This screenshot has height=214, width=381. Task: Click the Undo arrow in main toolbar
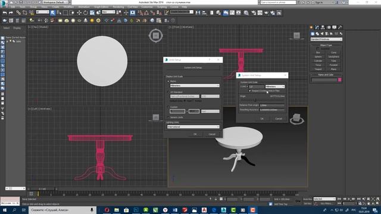click(5, 12)
